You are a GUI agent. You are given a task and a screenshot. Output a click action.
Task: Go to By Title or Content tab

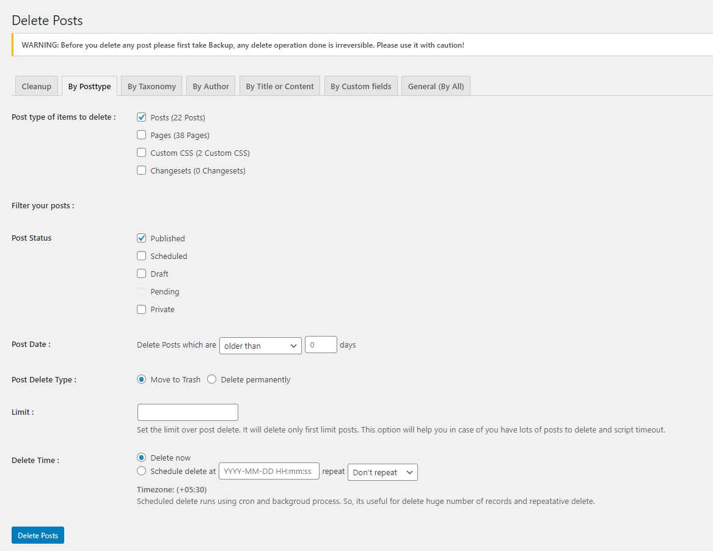(280, 86)
